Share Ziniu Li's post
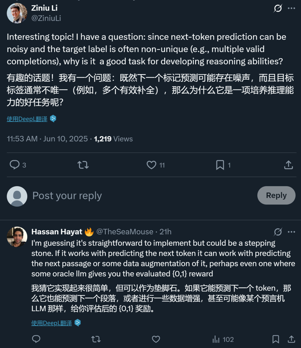The height and width of the screenshot is (348, 301). tap(288, 165)
